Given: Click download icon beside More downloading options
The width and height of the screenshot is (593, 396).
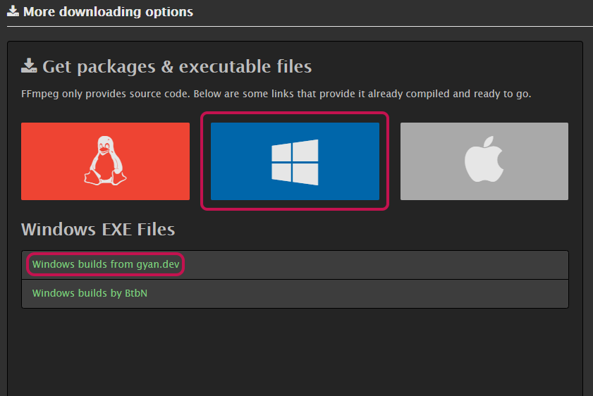Looking at the screenshot, I should [13, 12].
